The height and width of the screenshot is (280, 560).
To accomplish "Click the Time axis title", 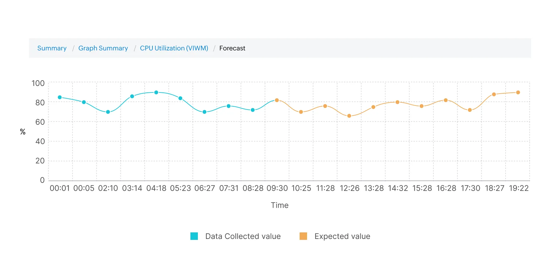I will [x=279, y=205].
